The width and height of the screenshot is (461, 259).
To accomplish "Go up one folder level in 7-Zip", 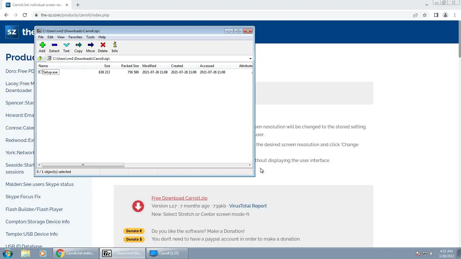I will [40, 58].
